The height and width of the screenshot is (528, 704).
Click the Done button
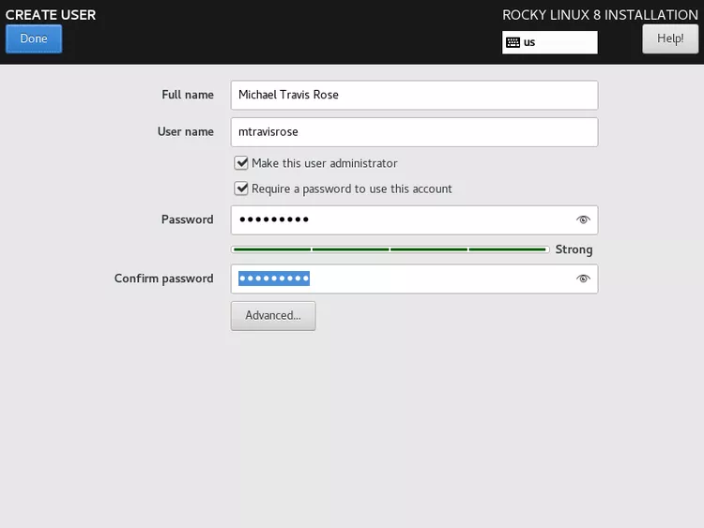(34, 38)
